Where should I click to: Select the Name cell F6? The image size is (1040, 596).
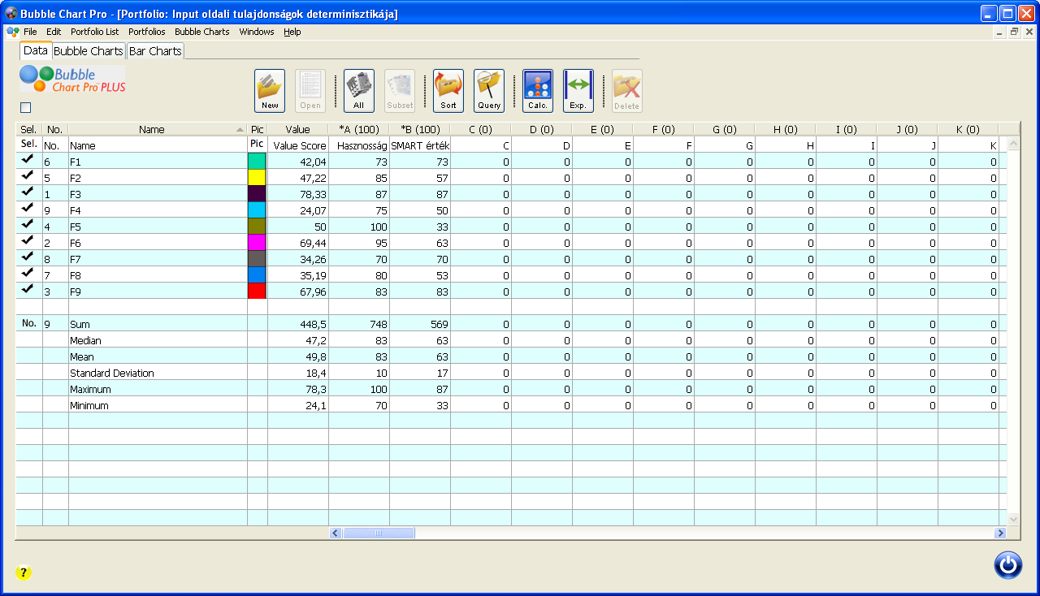point(158,243)
